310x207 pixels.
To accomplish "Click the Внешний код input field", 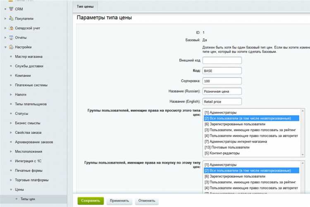I will pyautogui.click(x=222, y=60).
